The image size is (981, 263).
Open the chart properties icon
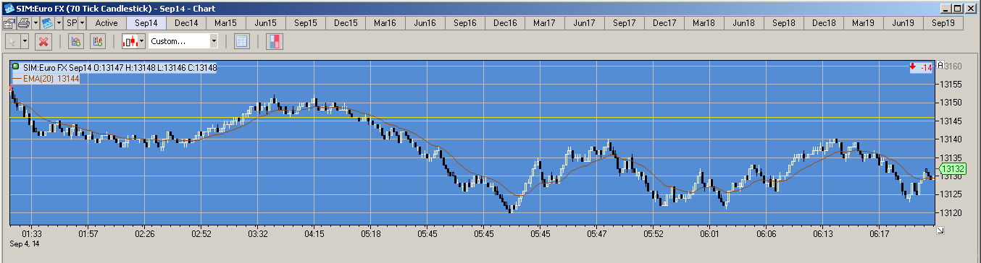[x=9, y=22]
